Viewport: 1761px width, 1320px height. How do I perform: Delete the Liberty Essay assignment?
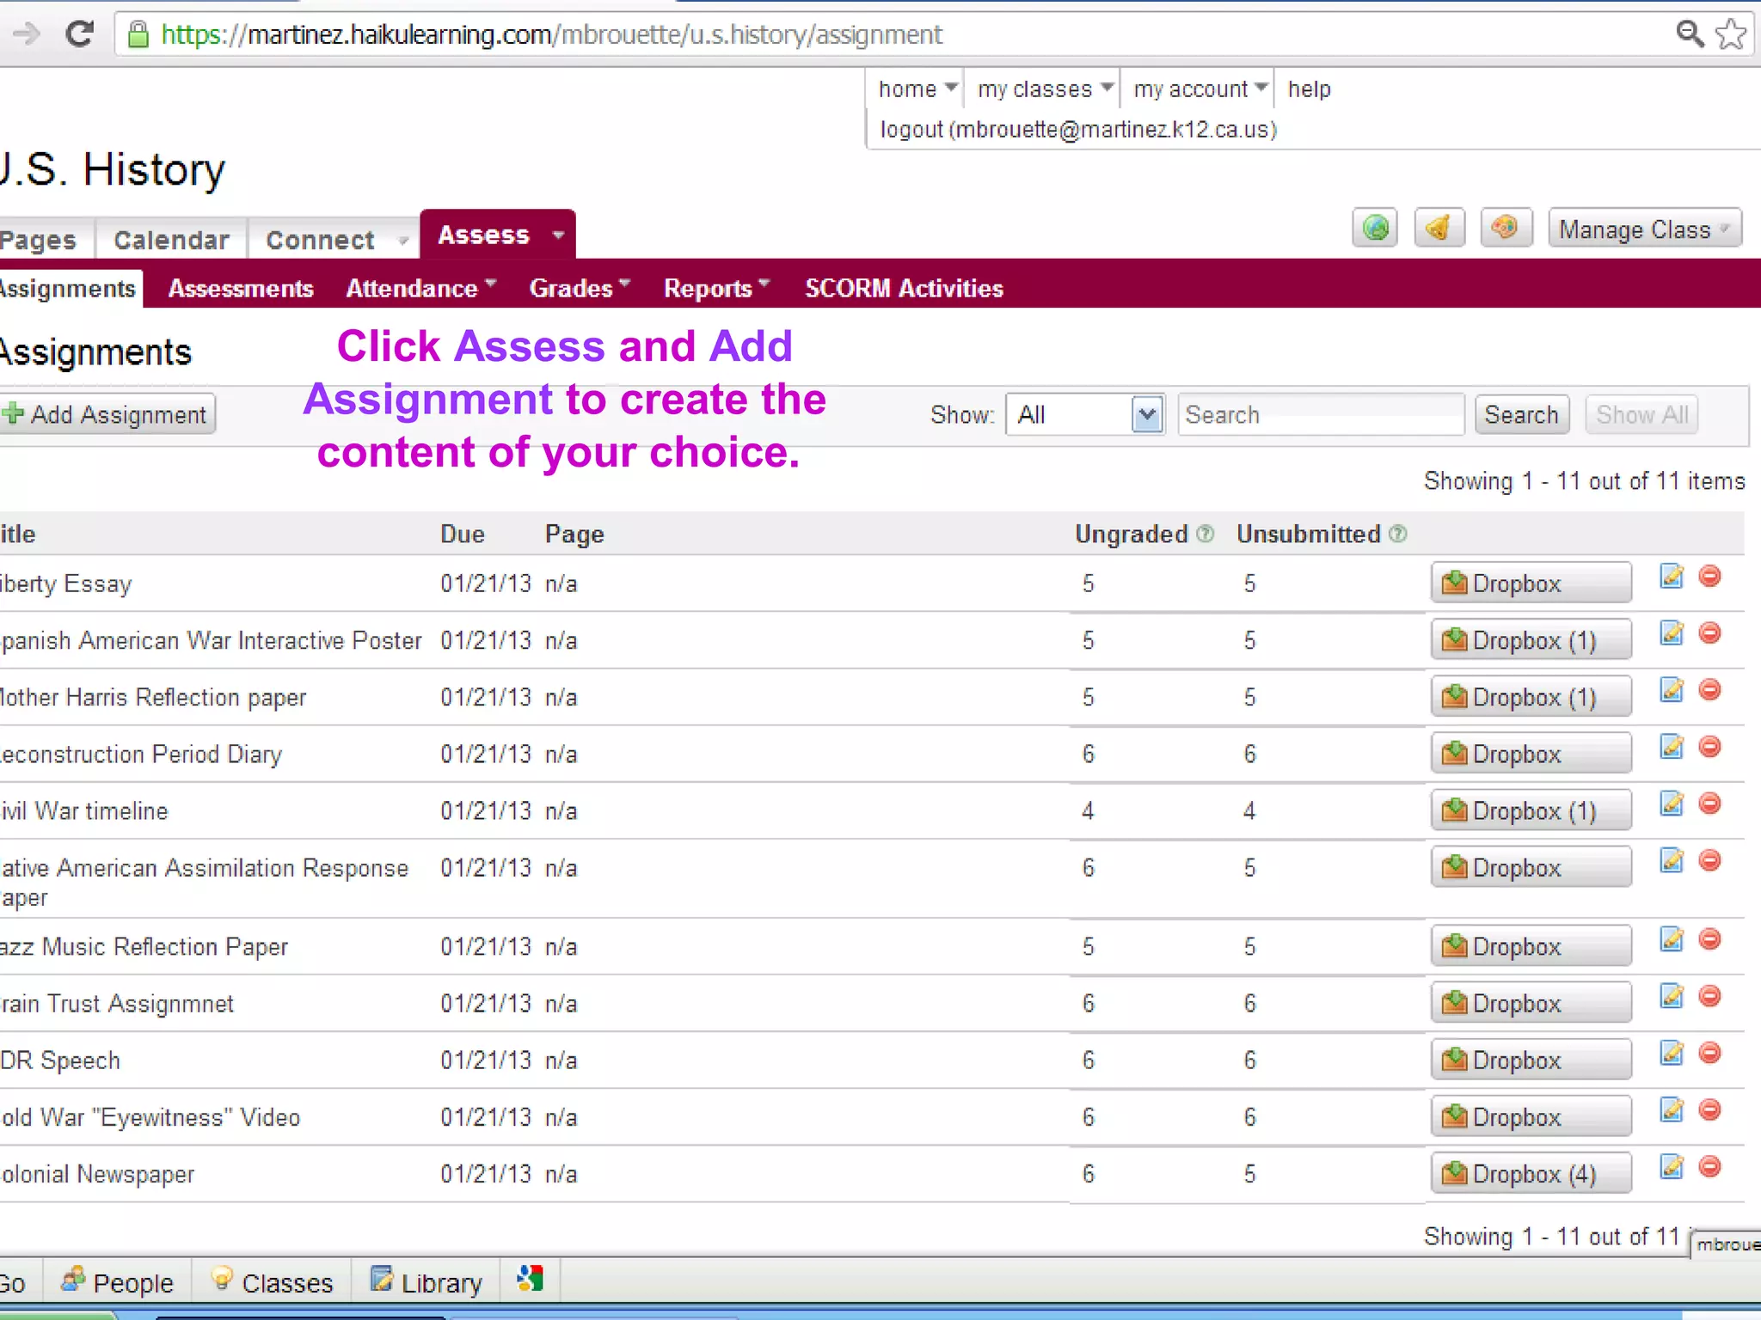coord(1710,576)
